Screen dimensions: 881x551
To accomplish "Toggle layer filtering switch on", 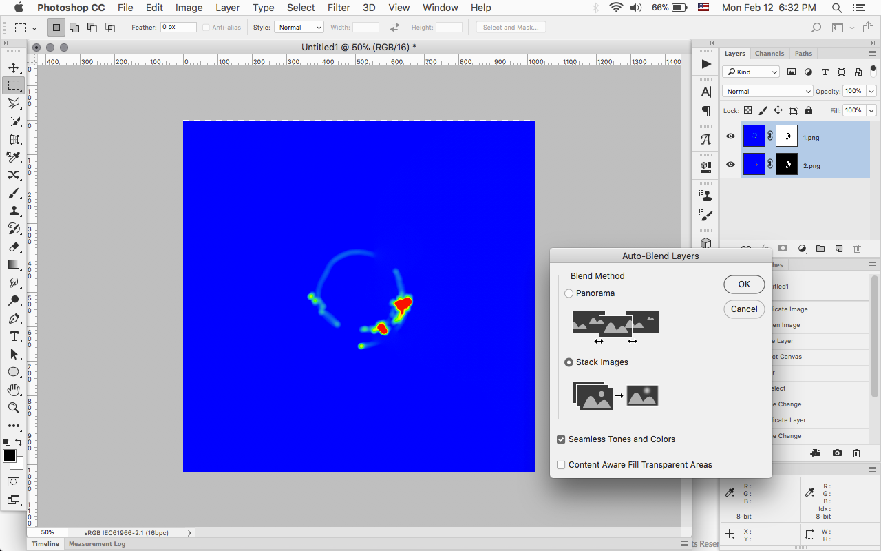I will (x=873, y=71).
